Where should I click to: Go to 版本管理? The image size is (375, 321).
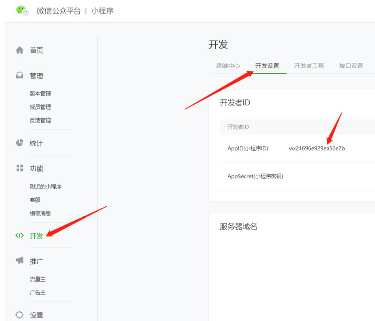(x=40, y=93)
